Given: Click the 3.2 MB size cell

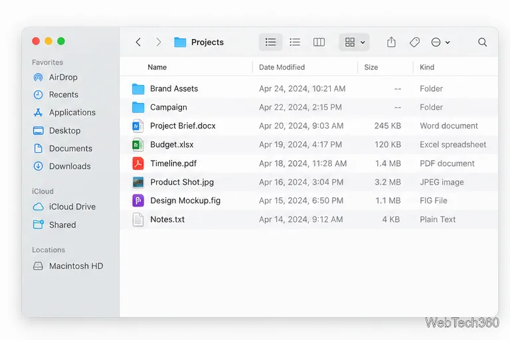Looking at the screenshot, I should click(387, 182).
